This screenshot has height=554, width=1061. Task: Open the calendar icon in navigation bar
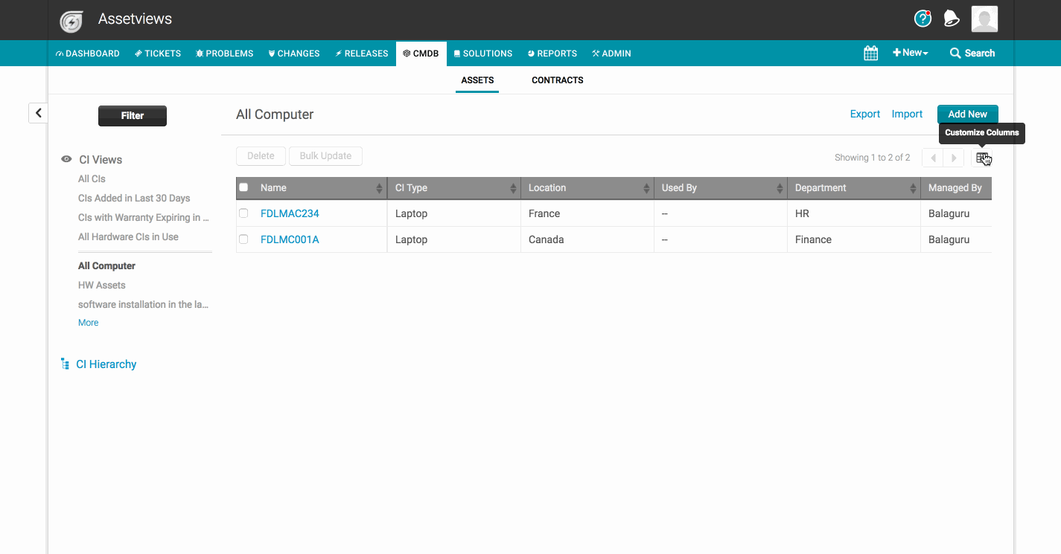[x=870, y=53]
